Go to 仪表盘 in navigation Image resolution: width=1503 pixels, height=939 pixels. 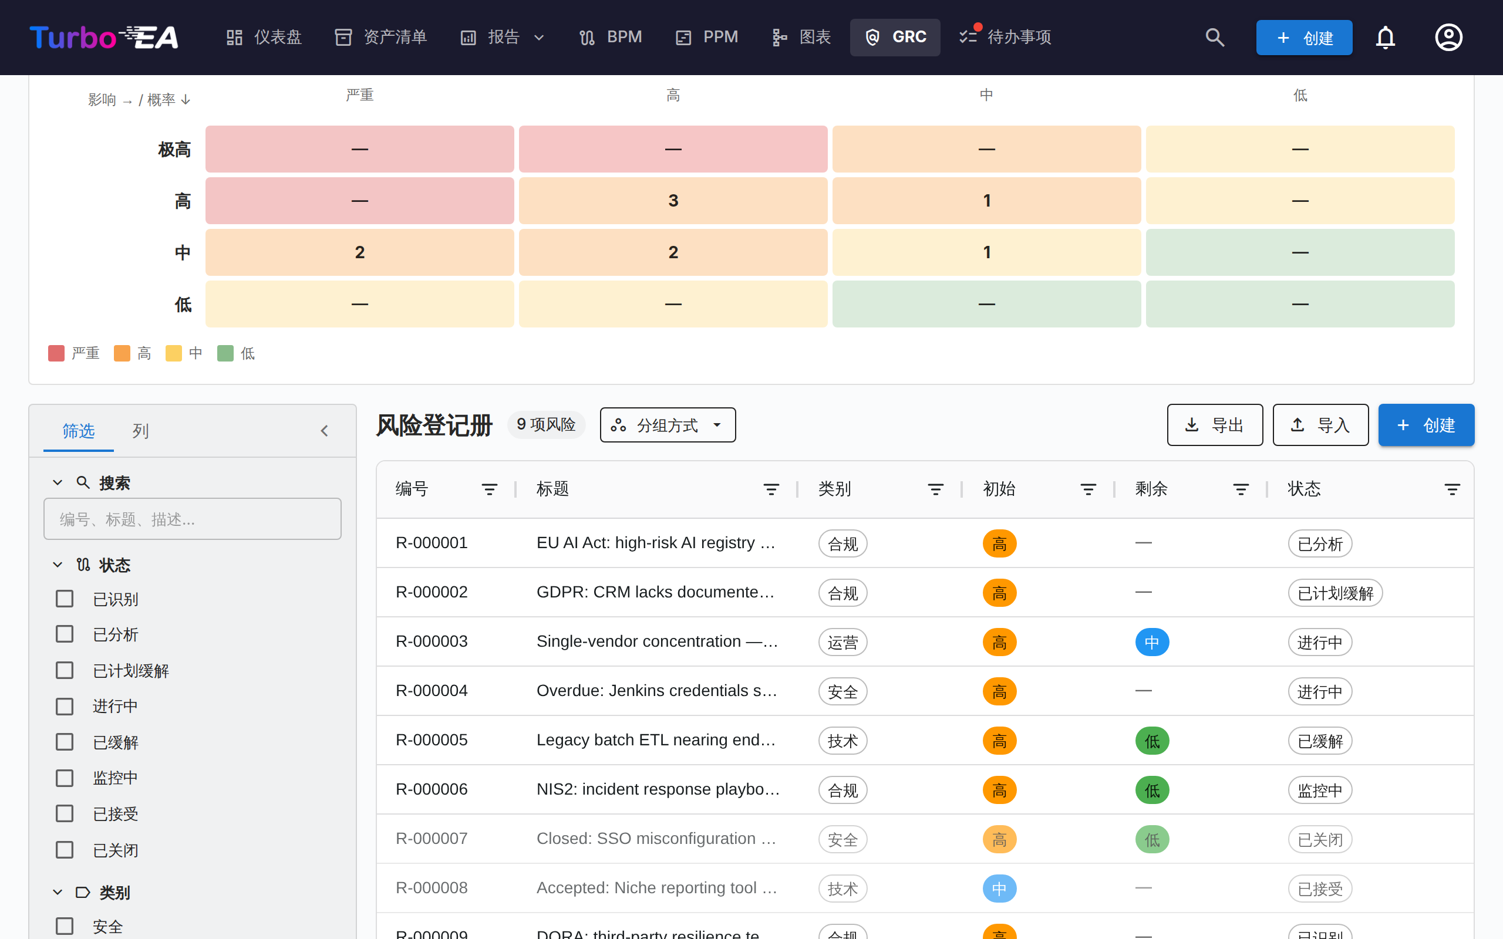click(x=264, y=37)
